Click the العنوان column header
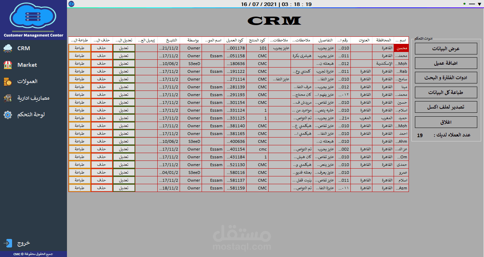484x257 pixels. tap(361, 40)
